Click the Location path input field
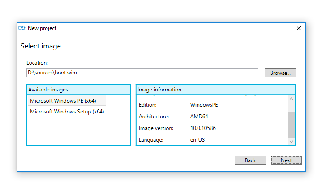This screenshot has width=318, height=182. pos(142,72)
